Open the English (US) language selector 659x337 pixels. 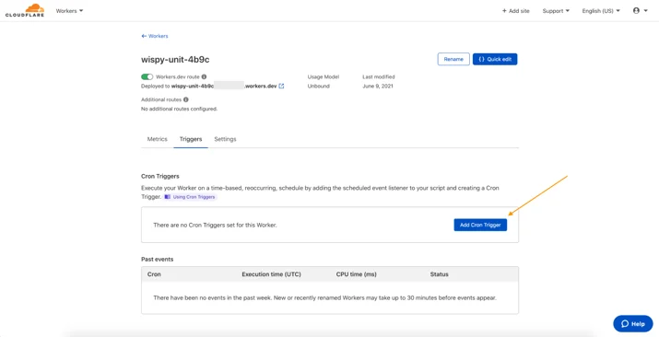point(601,11)
